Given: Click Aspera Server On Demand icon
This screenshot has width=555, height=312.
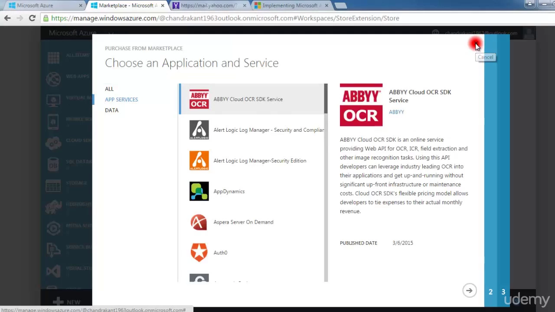Looking at the screenshot, I should [x=199, y=222].
